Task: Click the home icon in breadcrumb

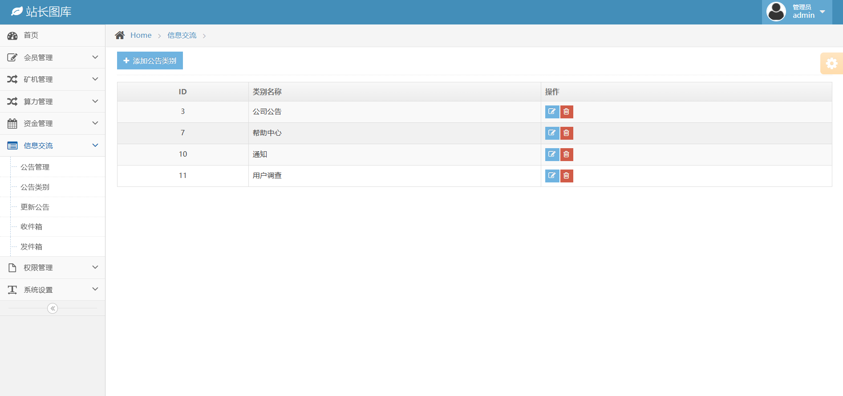Action: 120,36
